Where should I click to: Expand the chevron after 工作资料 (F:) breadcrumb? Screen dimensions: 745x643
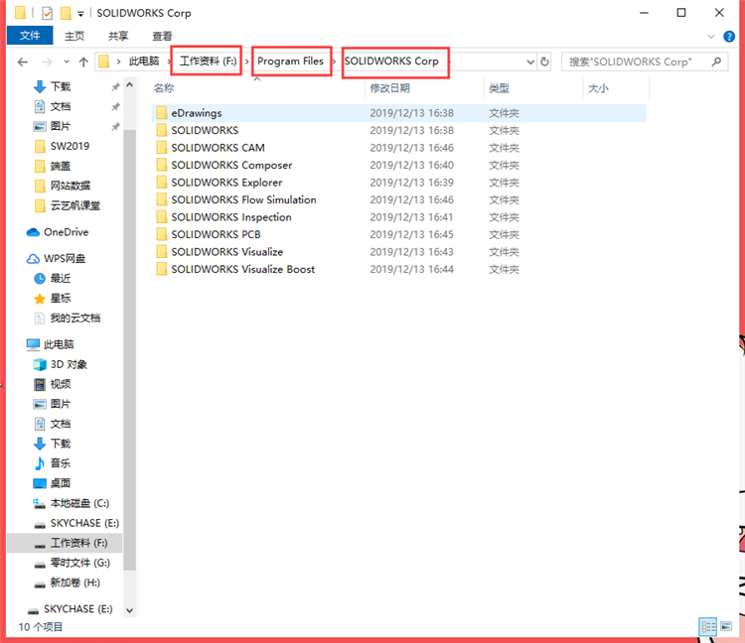247,62
